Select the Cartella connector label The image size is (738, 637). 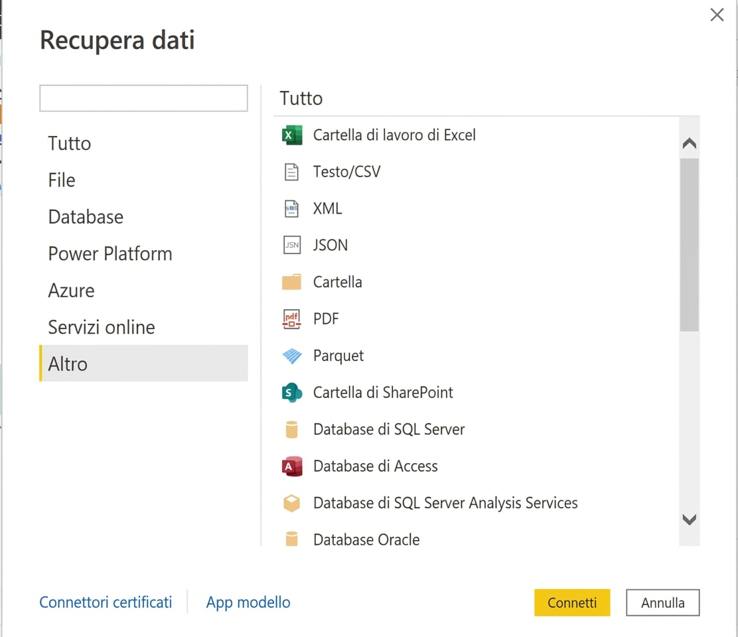coord(337,282)
